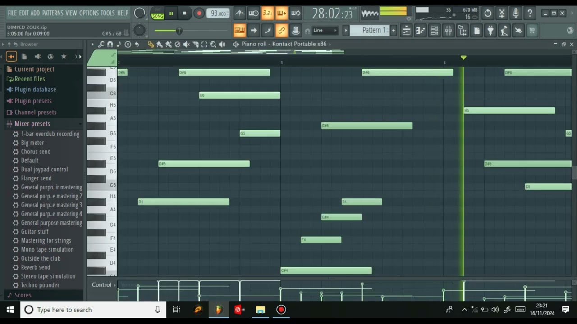Image resolution: width=577 pixels, height=324 pixels.
Task: Open the audio editor scissors icon
Action: pyautogui.click(x=502, y=13)
